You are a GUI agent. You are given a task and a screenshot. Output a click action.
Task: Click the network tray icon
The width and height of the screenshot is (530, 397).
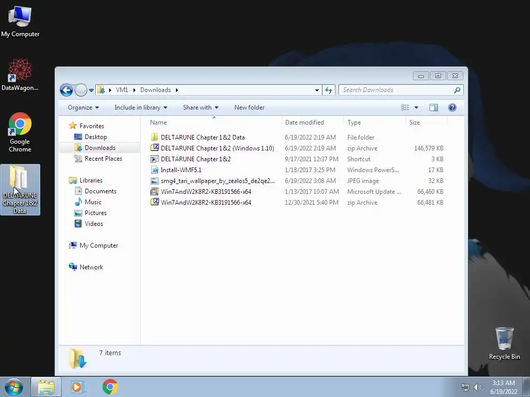click(x=465, y=387)
